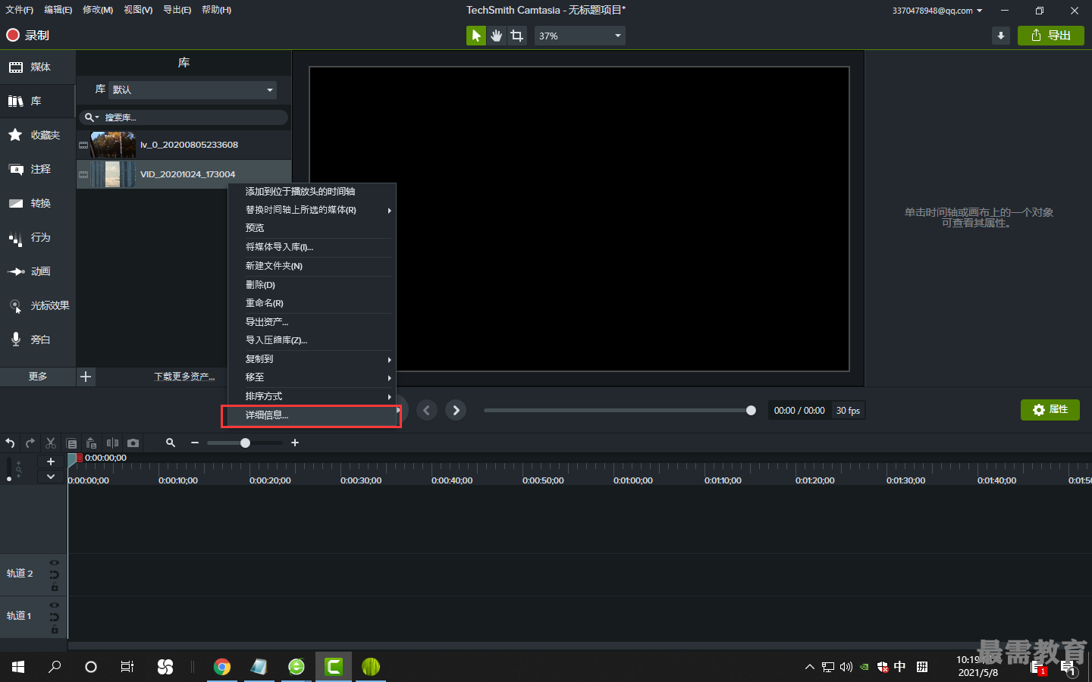The height and width of the screenshot is (682, 1092).
Task: Open the Cursor Effects (光标效果) tab
Action: click(37, 305)
